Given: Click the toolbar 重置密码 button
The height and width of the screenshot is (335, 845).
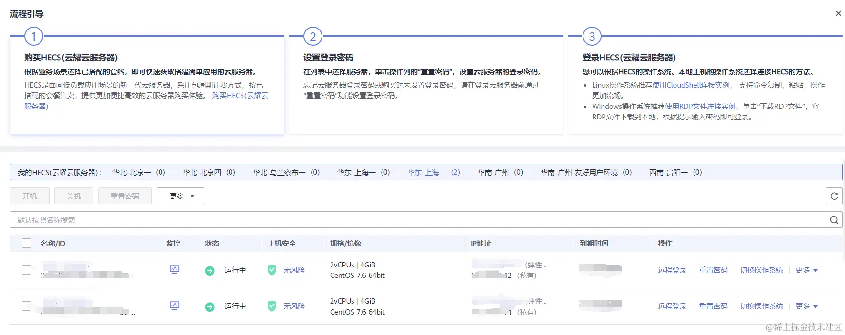Looking at the screenshot, I should point(125,196).
